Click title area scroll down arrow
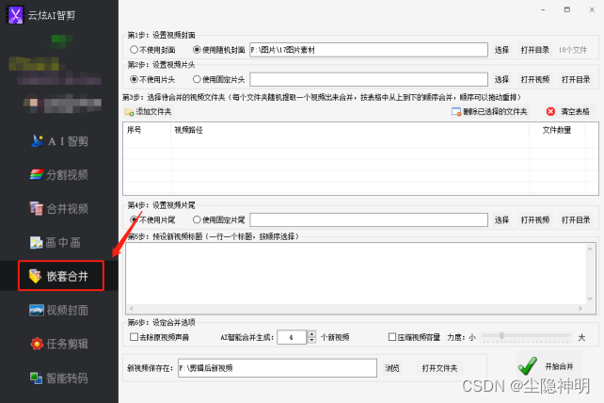Viewport: 604px width, 403px height. (590, 298)
